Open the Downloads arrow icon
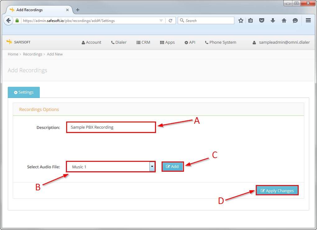The image size is (317, 230). [x=273, y=20]
